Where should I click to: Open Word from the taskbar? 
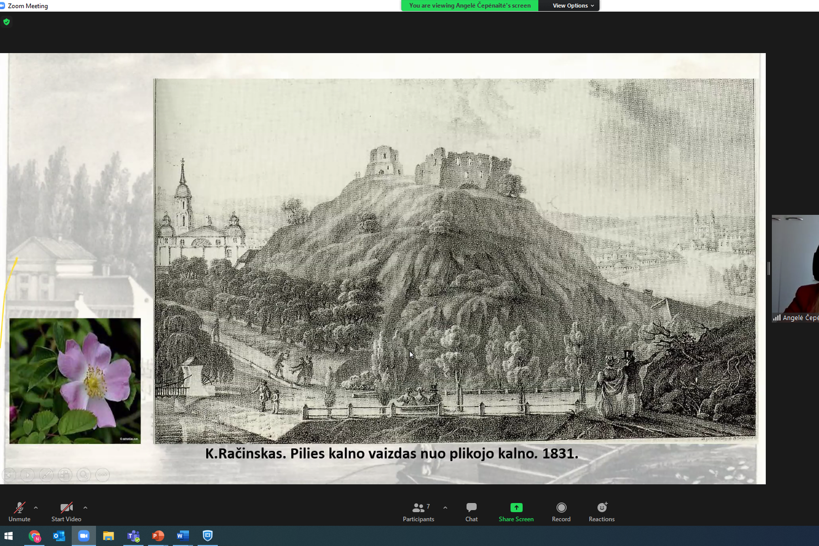pyautogui.click(x=183, y=536)
